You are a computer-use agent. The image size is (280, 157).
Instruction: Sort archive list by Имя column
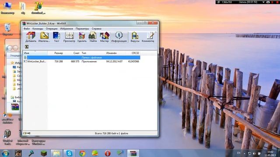tap(35, 53)
